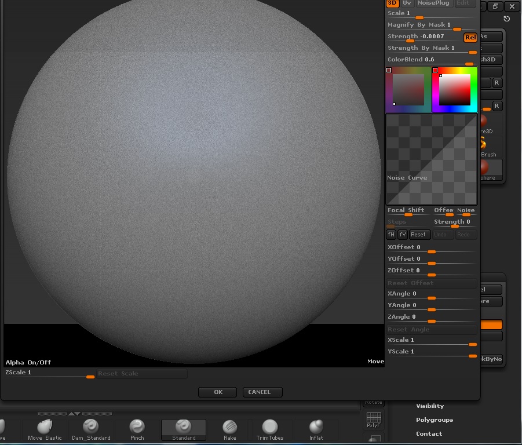
Task: Click Reset Offset
Action: (x=432, y=283)
